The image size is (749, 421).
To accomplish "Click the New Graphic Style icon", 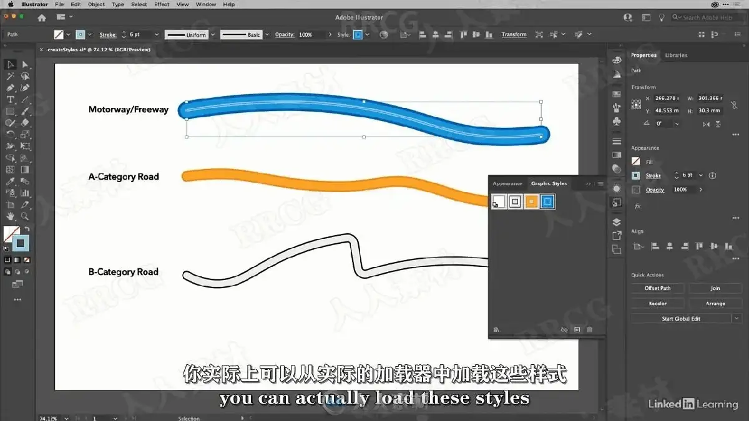I will coord(577,329).
